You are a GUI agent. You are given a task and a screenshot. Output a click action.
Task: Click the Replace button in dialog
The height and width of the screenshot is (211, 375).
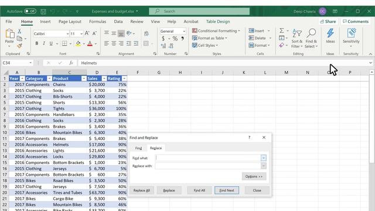[169, 190]
